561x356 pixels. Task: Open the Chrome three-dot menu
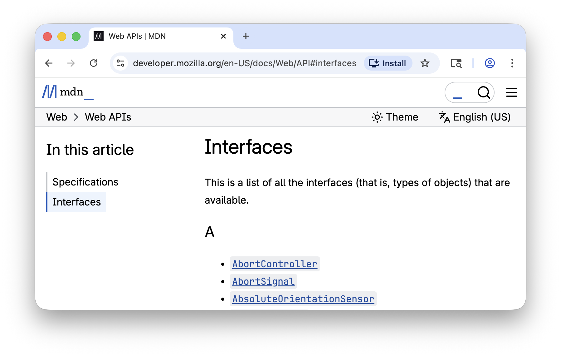point(512,63)
